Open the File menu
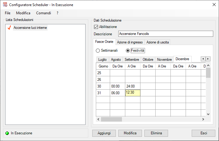 8,13
